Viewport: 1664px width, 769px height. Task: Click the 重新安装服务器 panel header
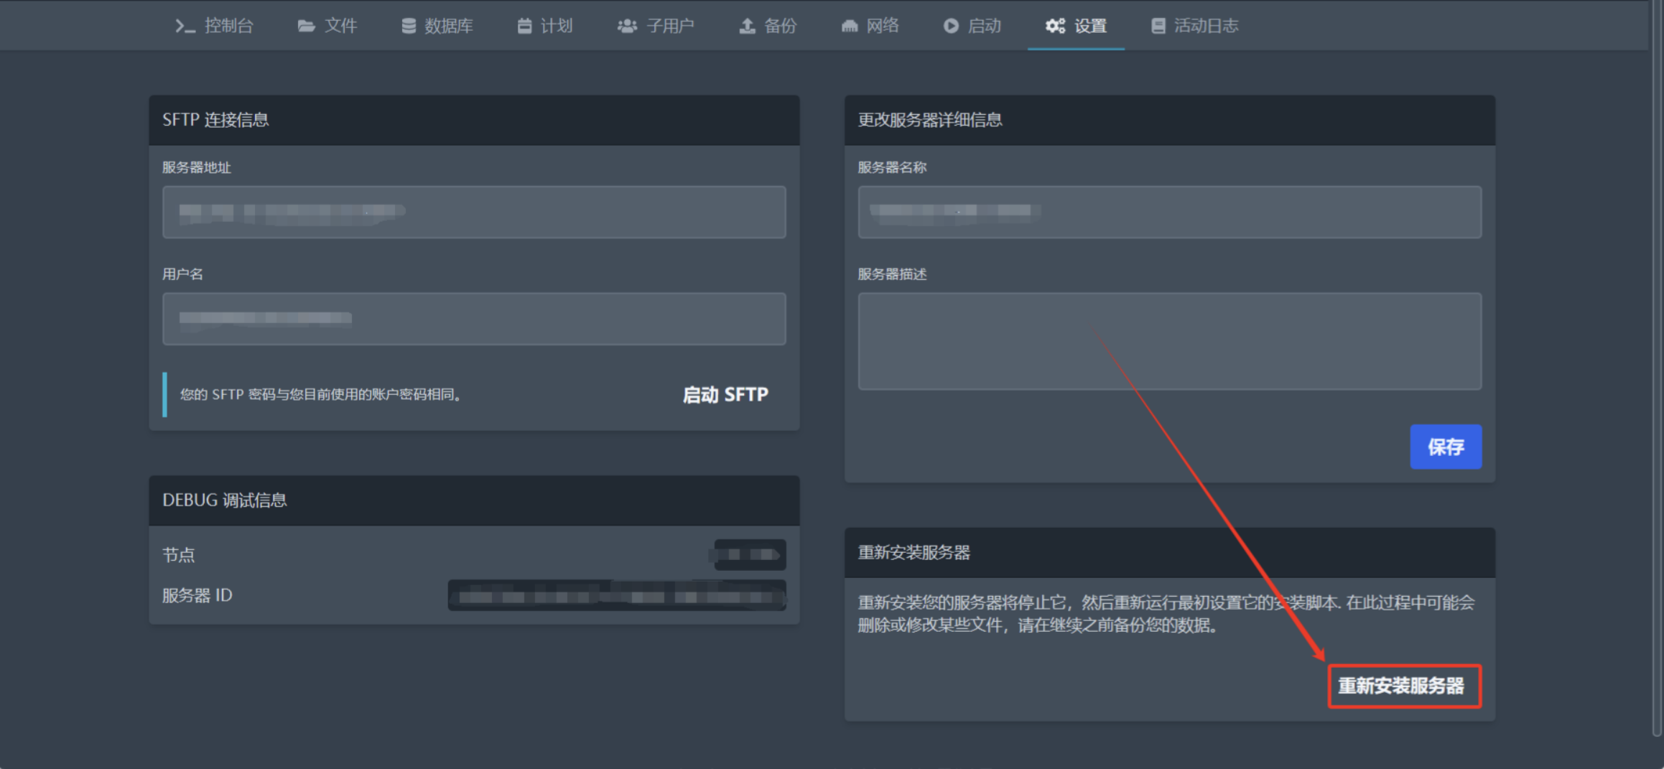[1170, 552]
